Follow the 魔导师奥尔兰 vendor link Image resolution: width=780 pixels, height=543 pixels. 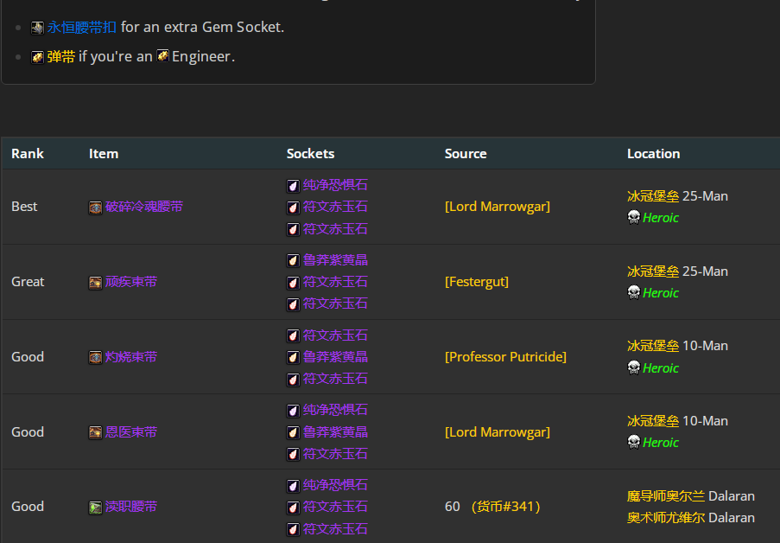665,496
